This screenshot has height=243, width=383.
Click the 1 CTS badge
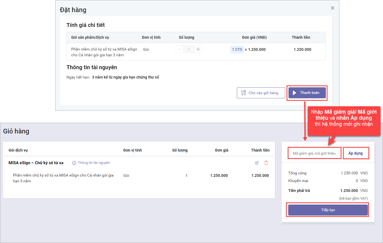[237, 49]
